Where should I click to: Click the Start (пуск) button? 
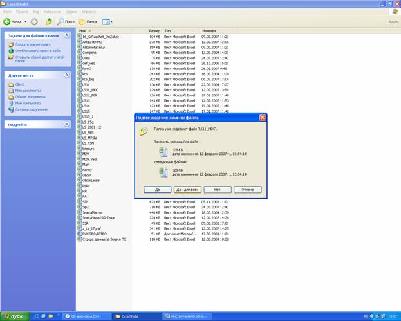point(14,316)
